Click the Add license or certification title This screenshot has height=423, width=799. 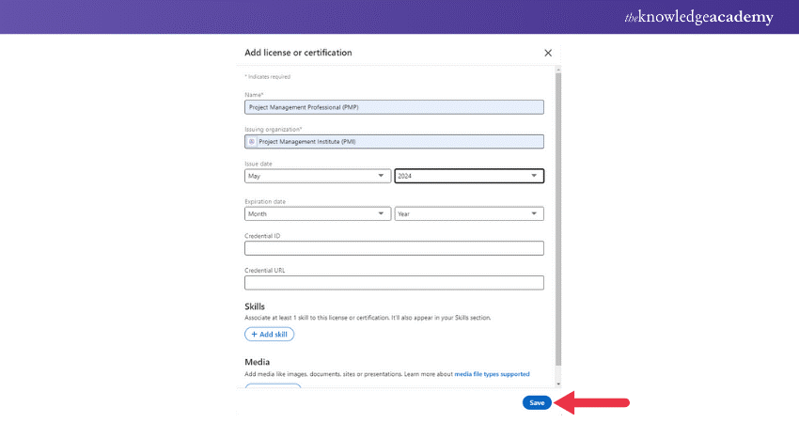pyautogui.click(x=298, y=53)
